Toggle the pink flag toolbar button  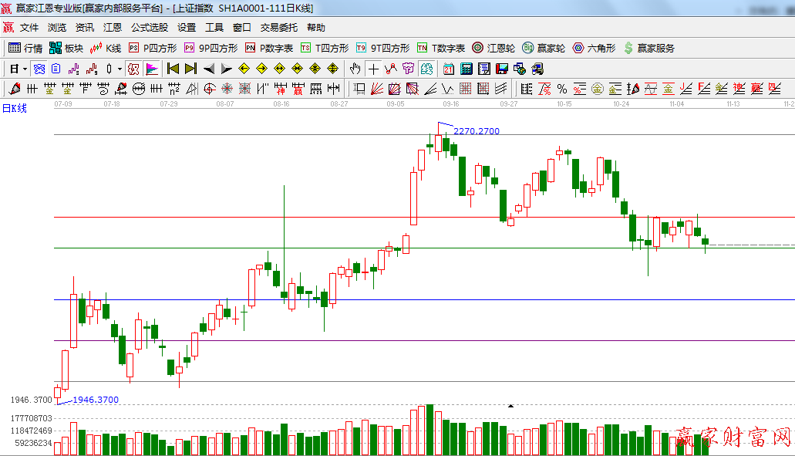(x=152, y=69)
